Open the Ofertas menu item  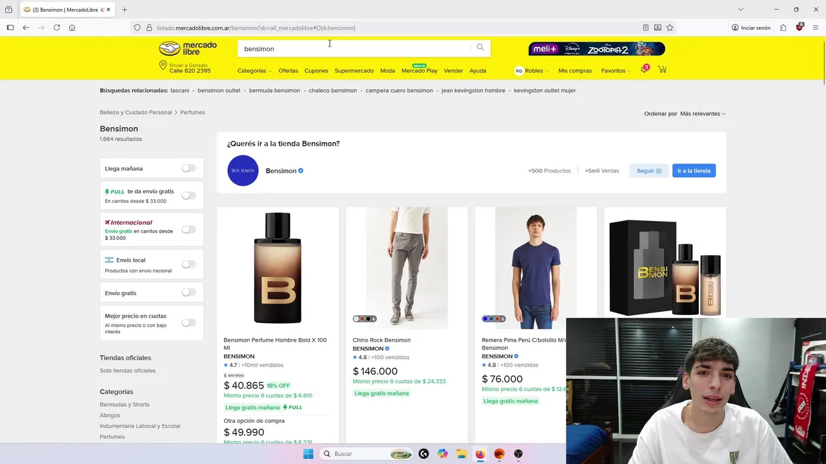288,71
